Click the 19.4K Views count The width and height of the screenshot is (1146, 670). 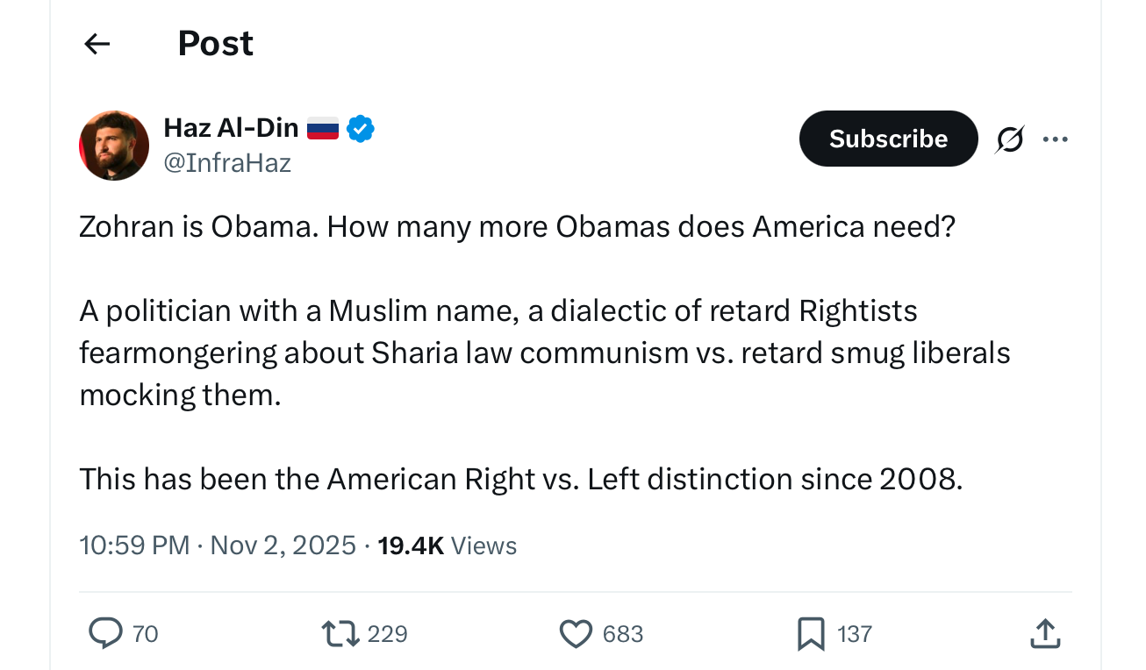pos(447,545)
